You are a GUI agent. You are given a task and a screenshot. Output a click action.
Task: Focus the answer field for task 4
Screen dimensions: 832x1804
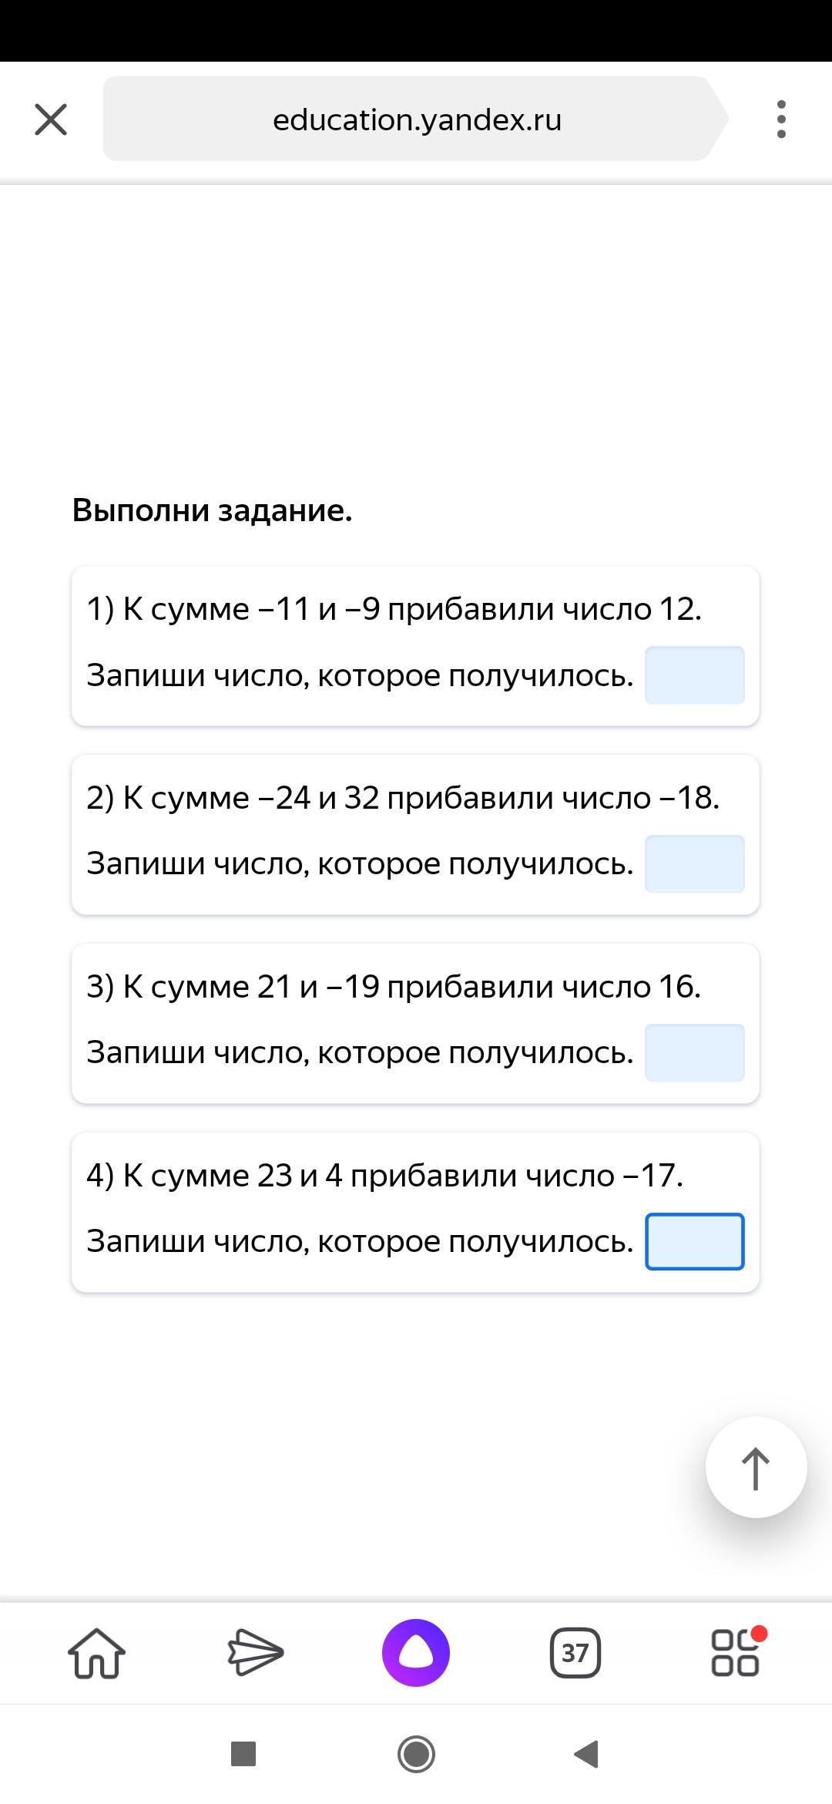694,1241
